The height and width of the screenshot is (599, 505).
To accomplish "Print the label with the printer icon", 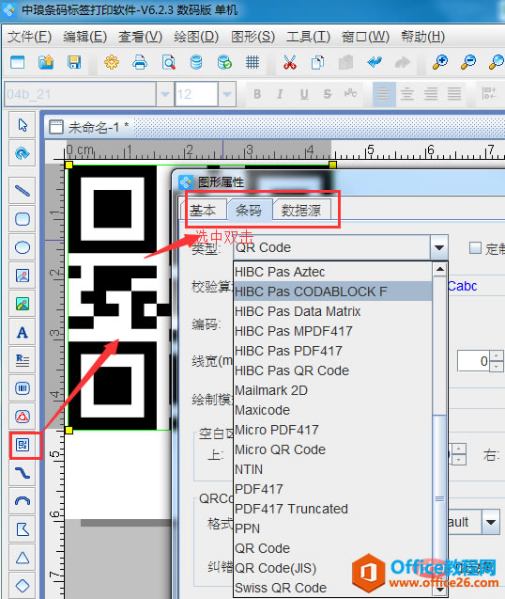I will (140, 62).
